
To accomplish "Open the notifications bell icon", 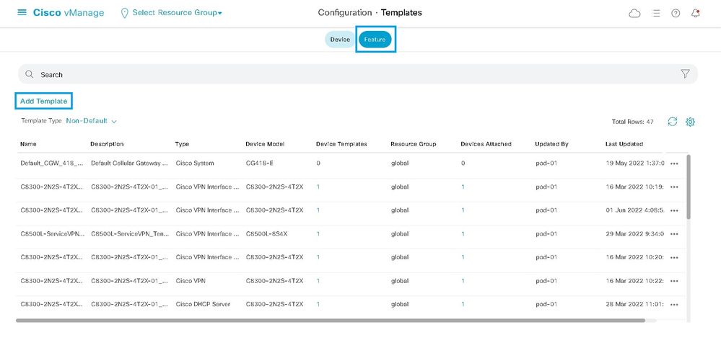I will pyautogui.click(x=695, y=13).
